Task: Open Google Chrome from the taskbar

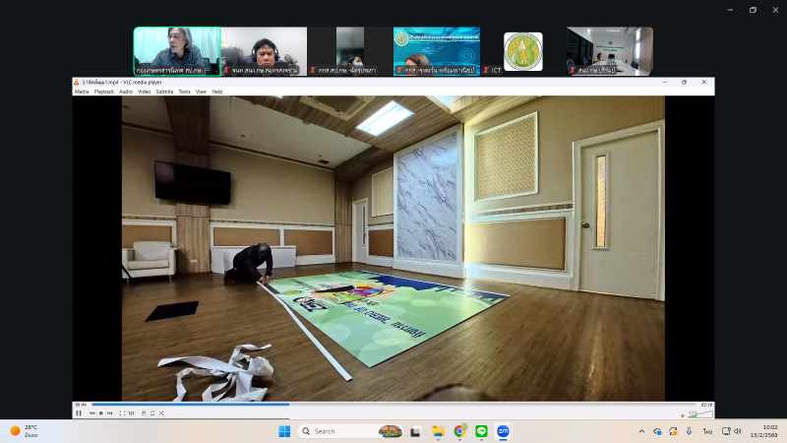Action: [459, 431]
